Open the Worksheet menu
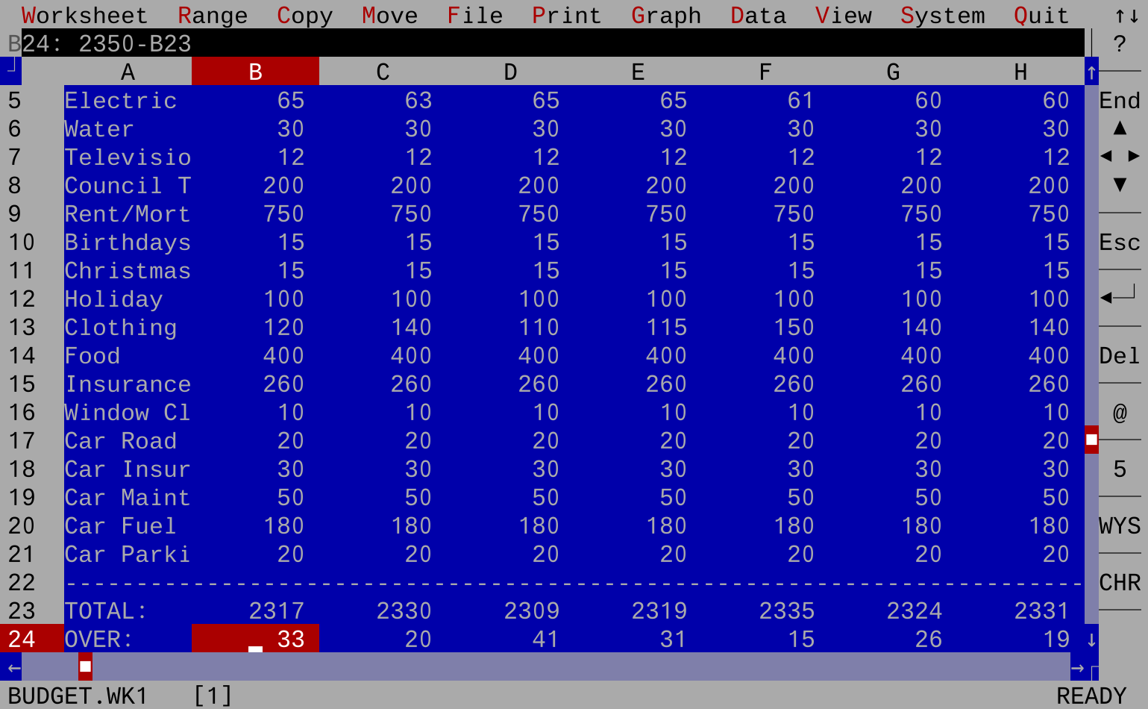1148x709 pixels. click(84, 15)
